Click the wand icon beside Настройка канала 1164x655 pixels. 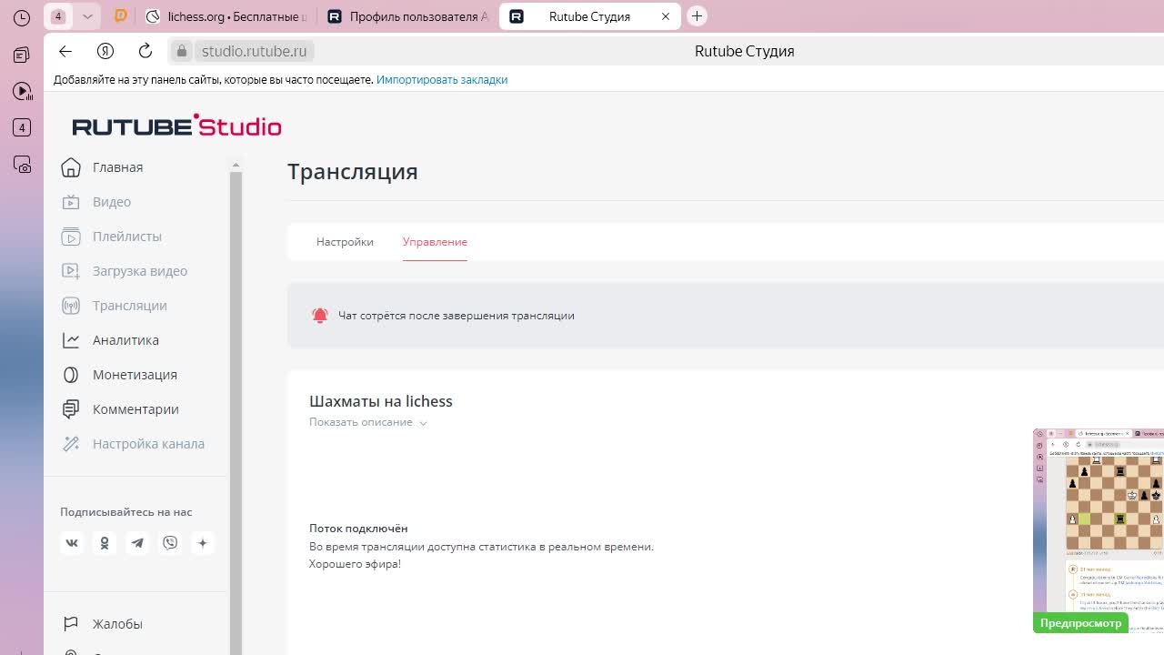[71, 444]
